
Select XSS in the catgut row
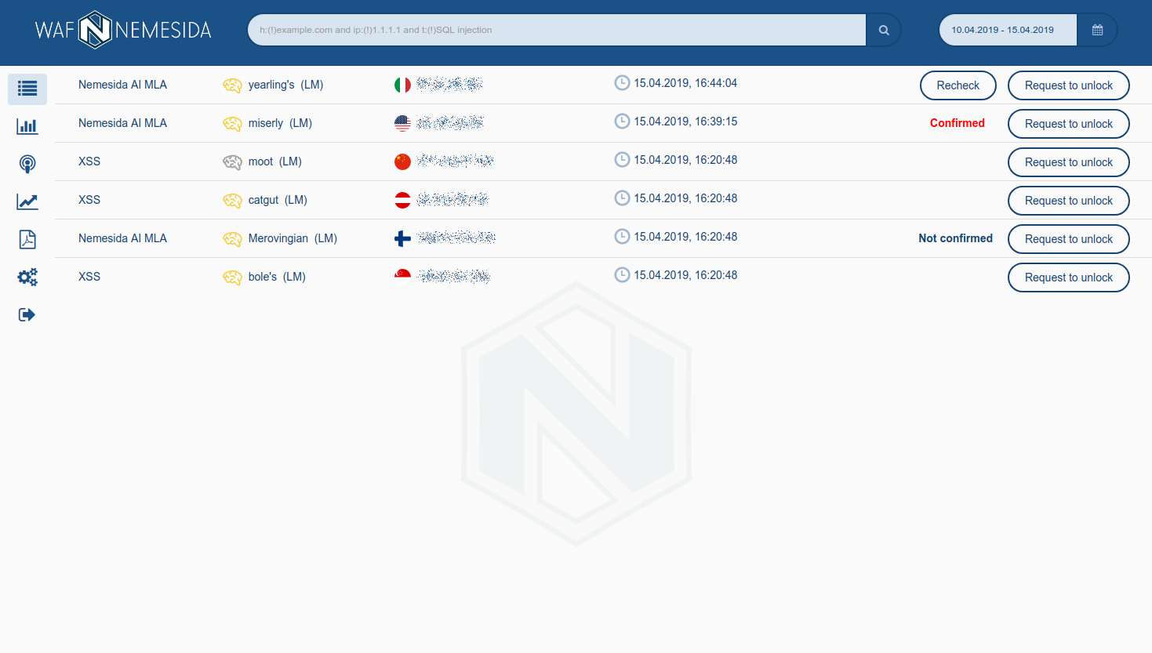[x=89, y=200]
